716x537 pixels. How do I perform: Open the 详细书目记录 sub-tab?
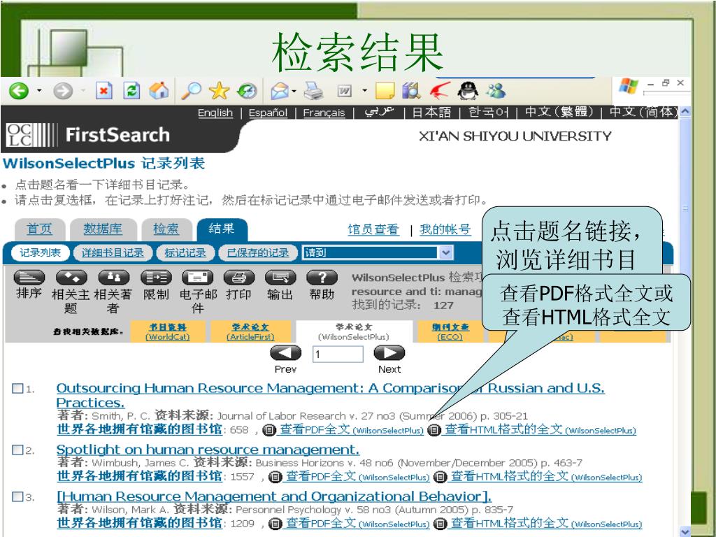(x=113, y=252)
